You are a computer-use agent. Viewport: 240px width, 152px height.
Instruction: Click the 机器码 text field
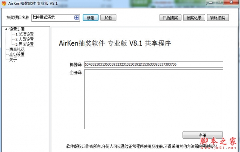tap(154, 64)
